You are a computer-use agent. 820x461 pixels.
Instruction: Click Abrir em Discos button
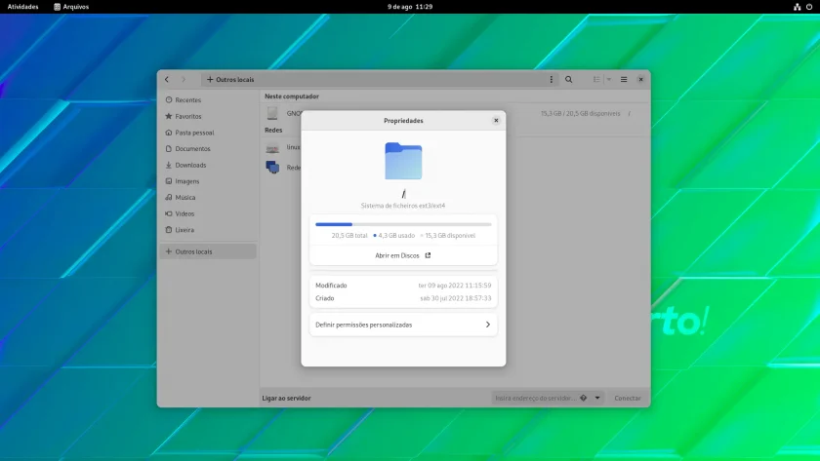click(x=403, y=255)
